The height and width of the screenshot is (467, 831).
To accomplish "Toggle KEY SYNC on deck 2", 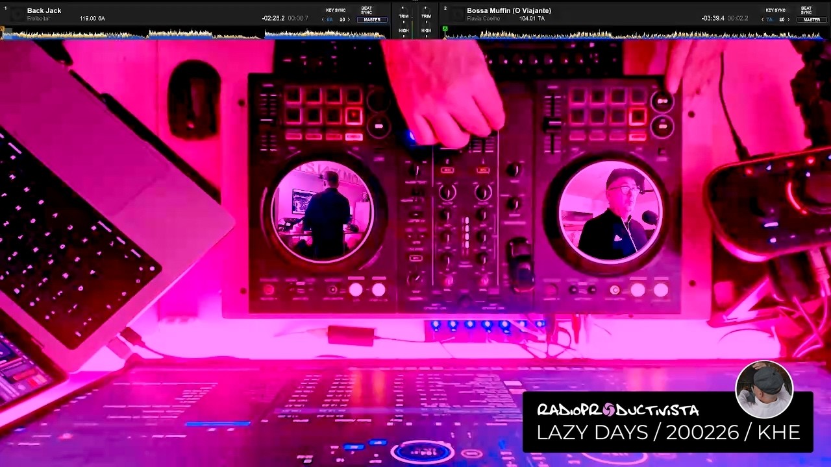I will 775,10.
